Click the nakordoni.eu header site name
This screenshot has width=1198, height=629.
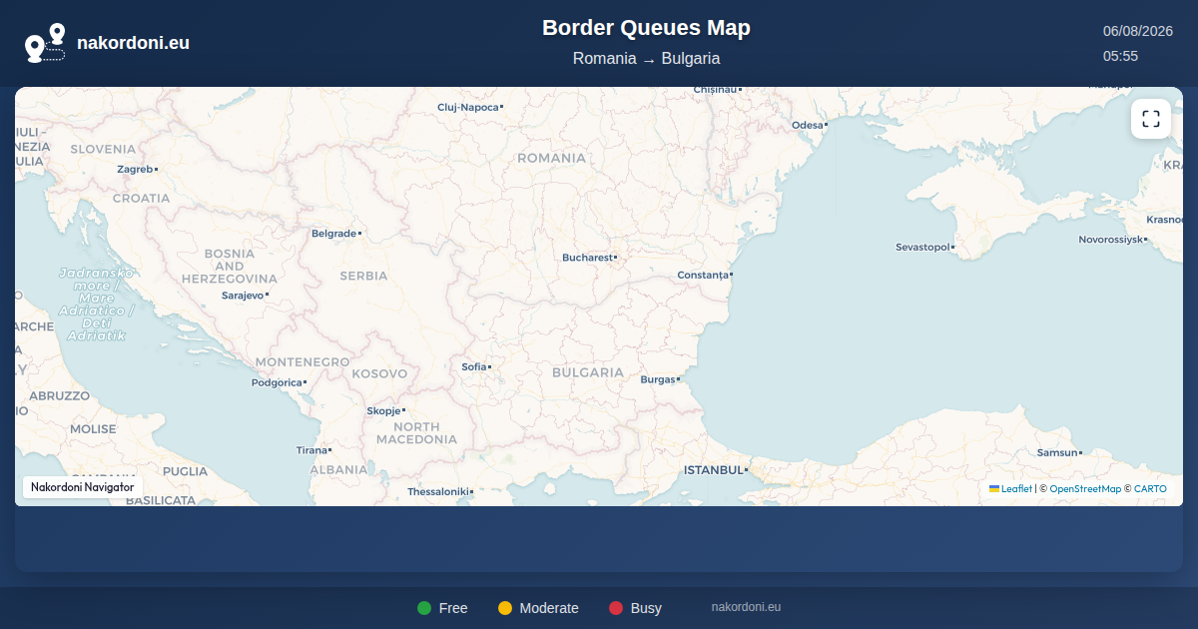133,43
